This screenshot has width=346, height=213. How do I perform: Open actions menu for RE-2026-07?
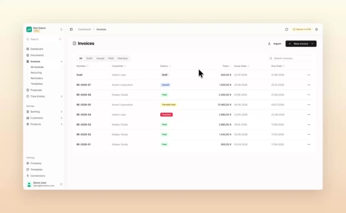(x=309, y=85)
